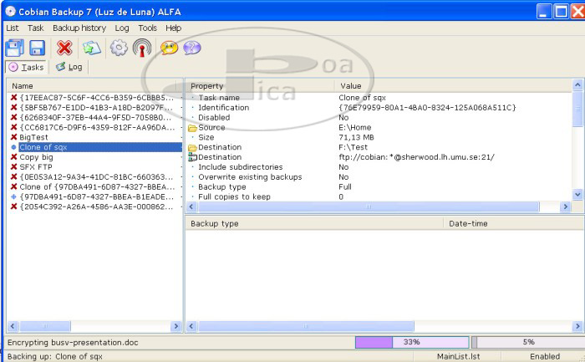Open settings with the gear icon
Image resolution: width=585 pixels, height=362 pixels.
pyautogui.click(x=119, y=48)
